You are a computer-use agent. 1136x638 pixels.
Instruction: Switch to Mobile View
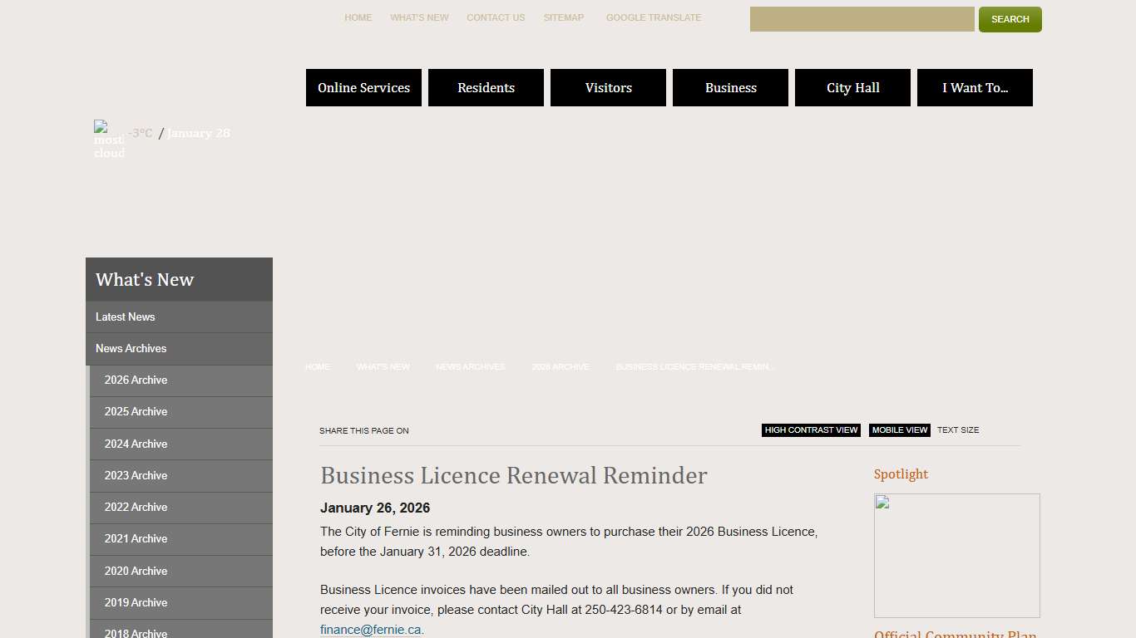(x=899, y=429)
